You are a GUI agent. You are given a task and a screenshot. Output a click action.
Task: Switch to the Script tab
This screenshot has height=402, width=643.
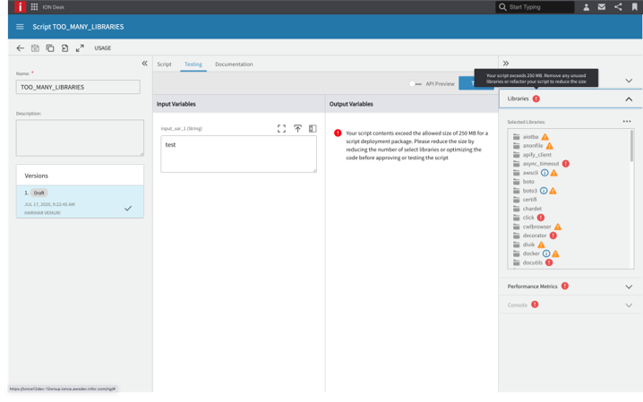point(164,64)
